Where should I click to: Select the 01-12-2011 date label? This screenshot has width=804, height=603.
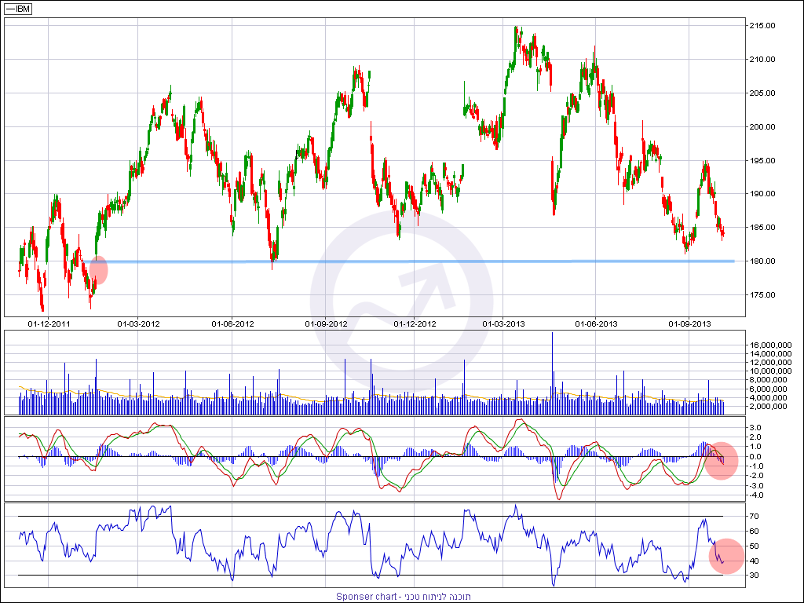(x=49, y=323)
